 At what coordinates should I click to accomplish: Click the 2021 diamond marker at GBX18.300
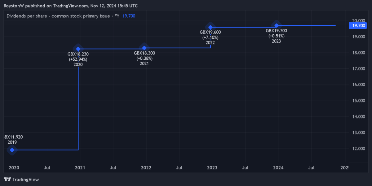[x=144, y=48]
